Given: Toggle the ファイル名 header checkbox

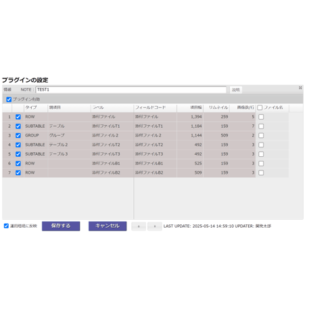Looking at the screenshot, I should tap(260, 107).
